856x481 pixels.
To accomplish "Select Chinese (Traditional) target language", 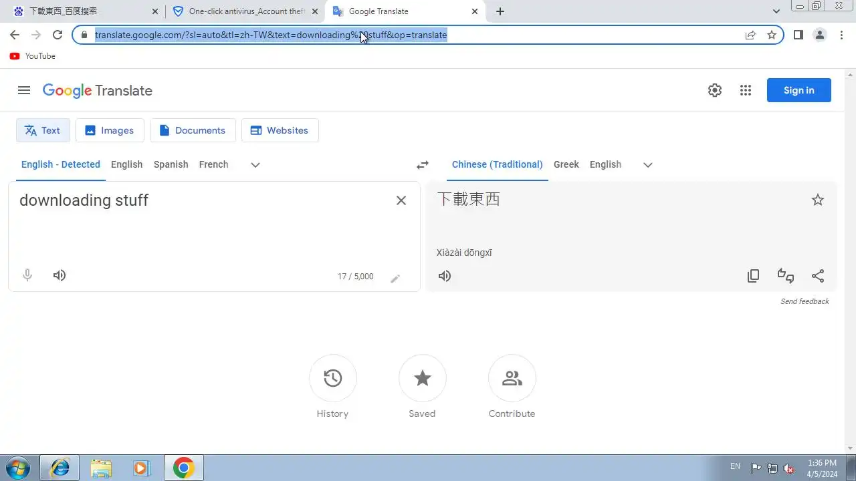I will (x=498, y=164).
